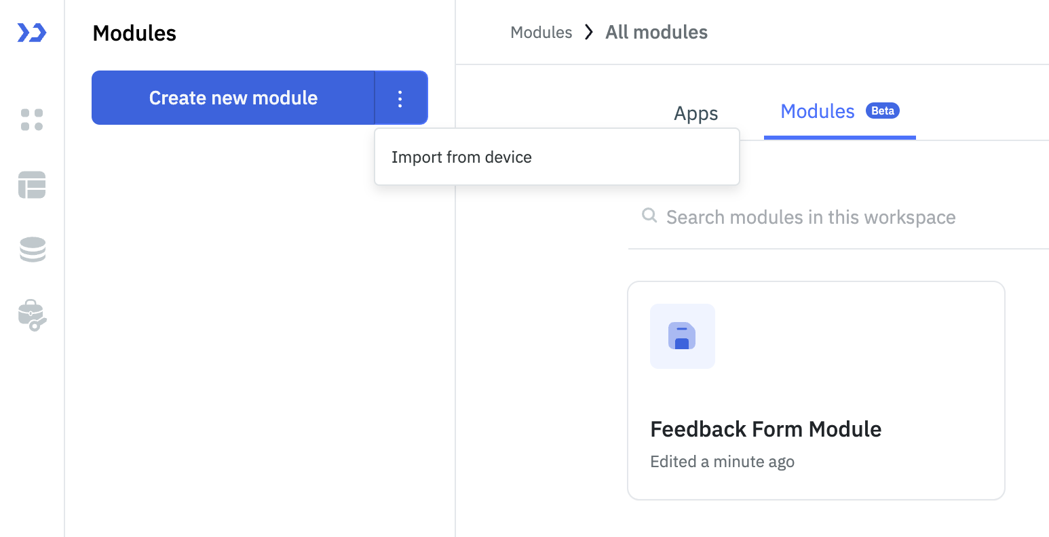Screen dimensions: 1049x537
Task: Open the All modules breadcrumb
Action: pos(655,32)
